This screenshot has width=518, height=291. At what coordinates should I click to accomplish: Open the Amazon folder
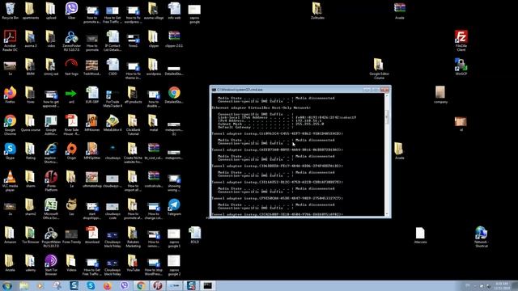(10, 234)
